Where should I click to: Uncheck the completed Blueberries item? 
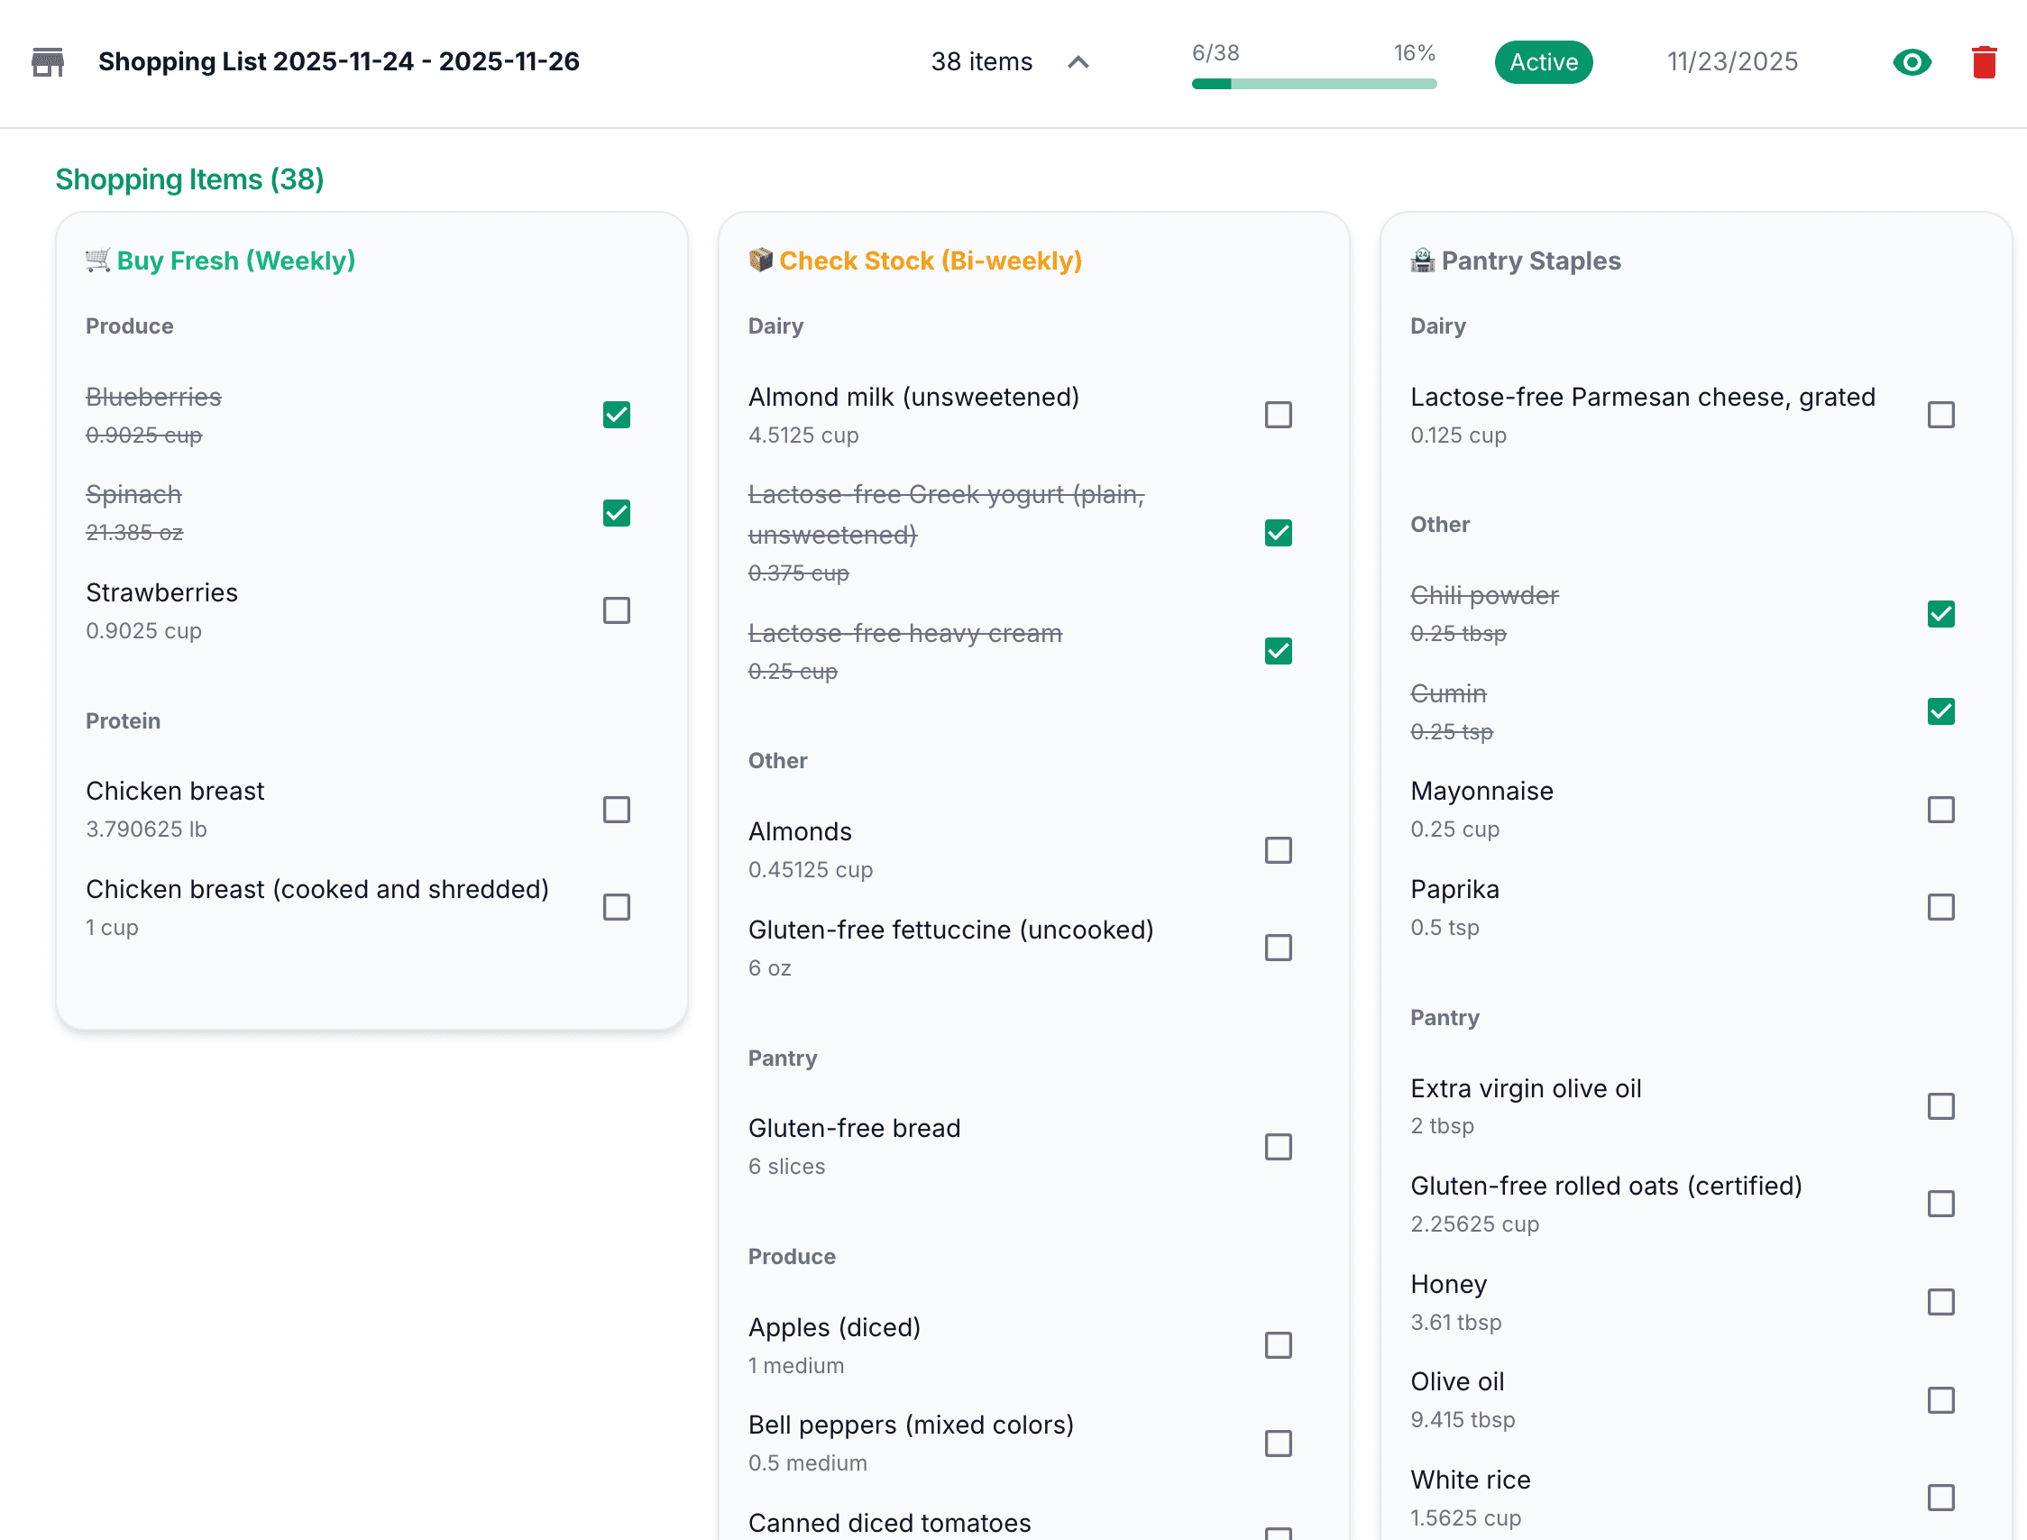[616, 415]
